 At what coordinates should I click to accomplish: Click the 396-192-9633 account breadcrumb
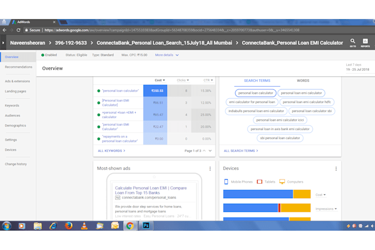pyautogui.click(x=71, y=43)
